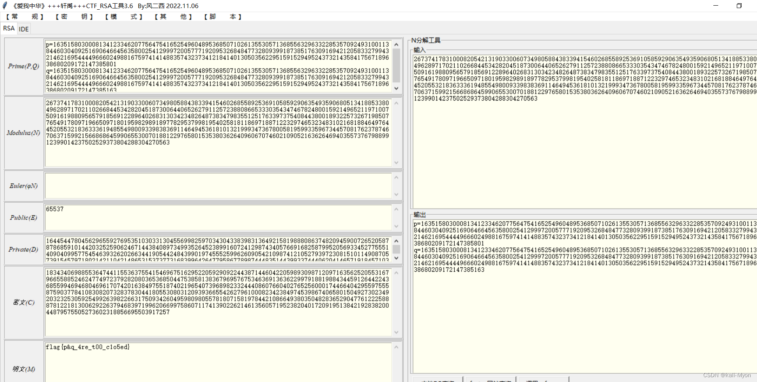
Task: Open the 【密钥】 menu
Action: click(74, 17)
